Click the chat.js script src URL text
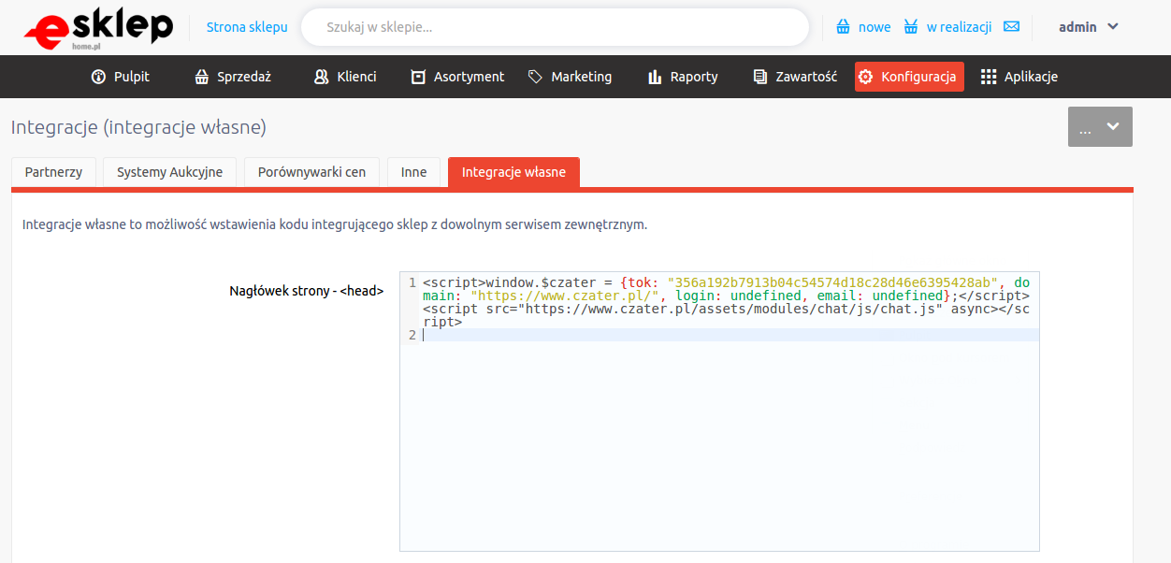The height and width of the screenshot is (563, 1171). [732, 309]
